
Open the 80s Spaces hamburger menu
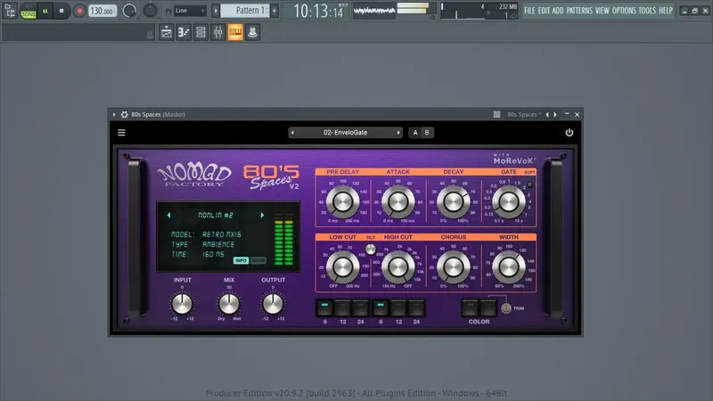[x=121, y=133]
